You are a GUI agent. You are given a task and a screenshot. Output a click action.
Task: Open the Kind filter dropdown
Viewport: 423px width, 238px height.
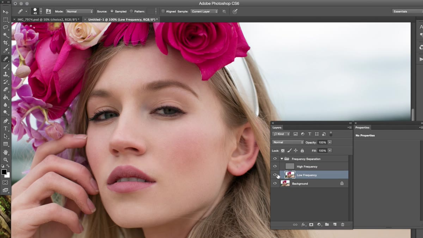[x=281, y=134]
